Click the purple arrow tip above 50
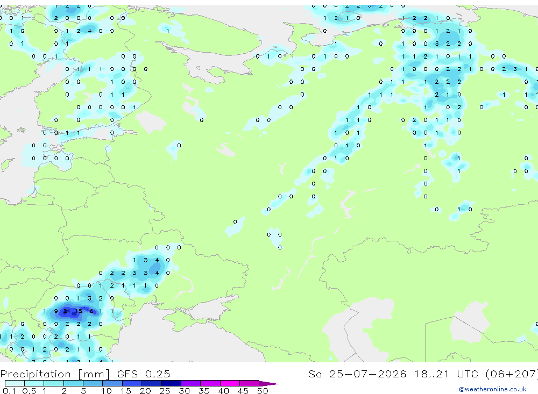 (x=268, y=383)
